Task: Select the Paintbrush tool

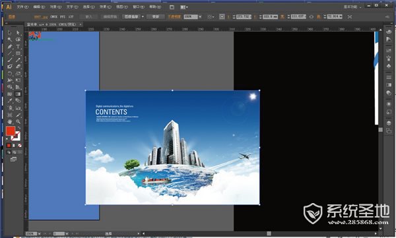Action: tap(10, 60)
